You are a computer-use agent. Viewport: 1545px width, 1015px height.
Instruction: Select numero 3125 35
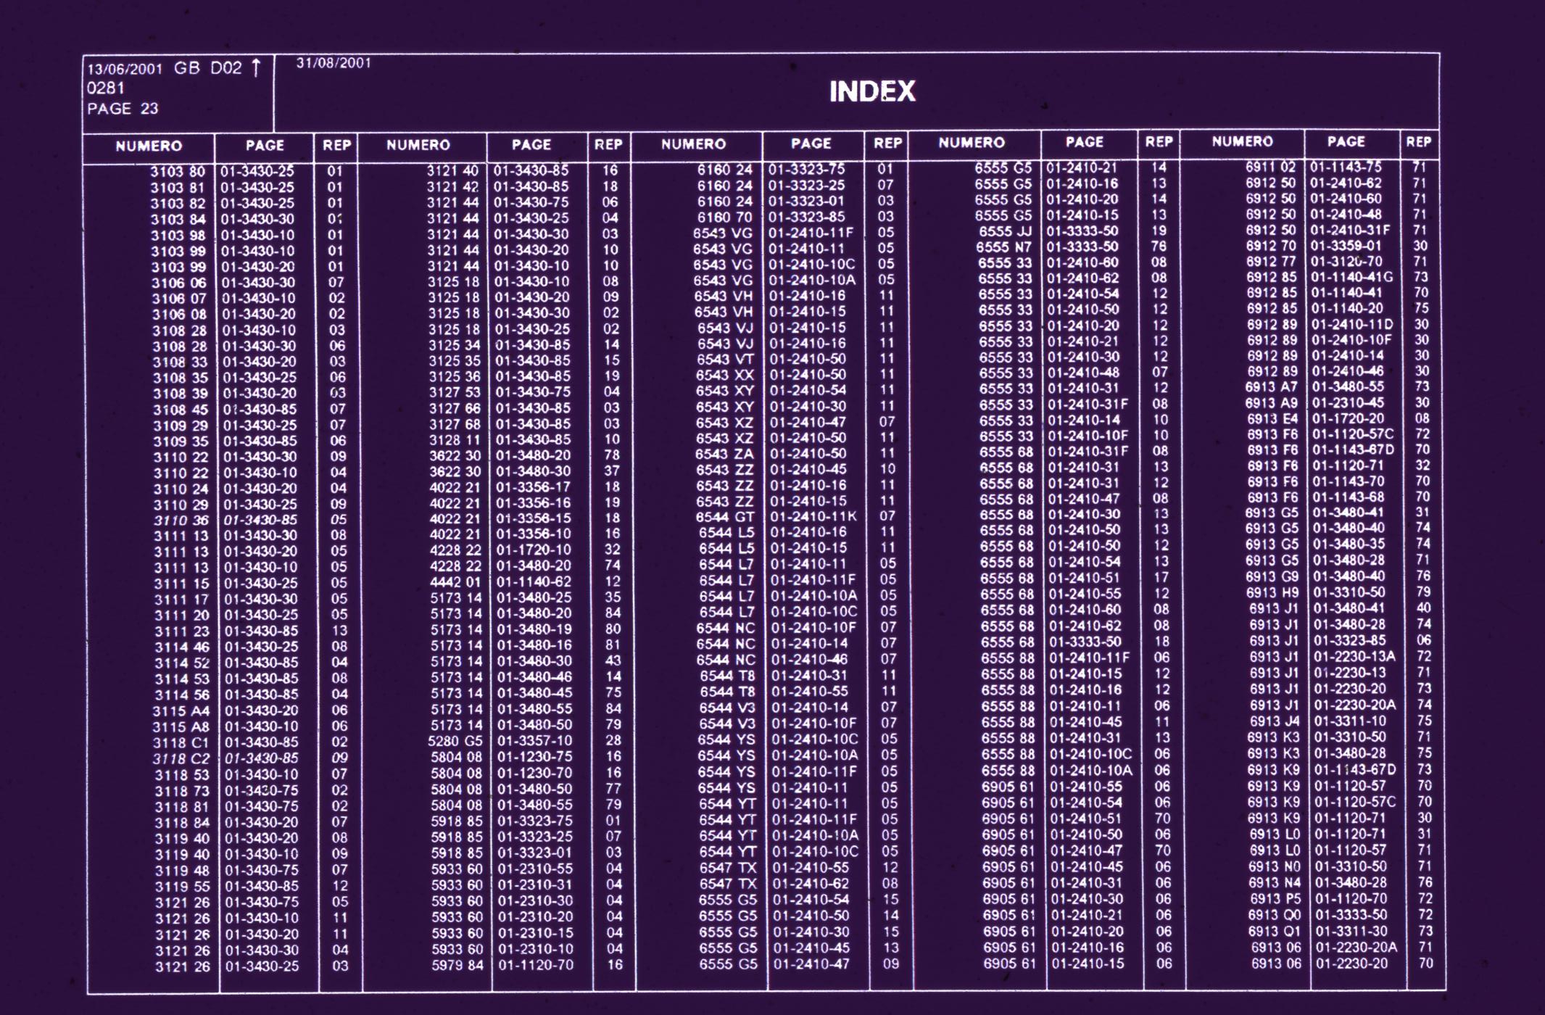[454, 360]
